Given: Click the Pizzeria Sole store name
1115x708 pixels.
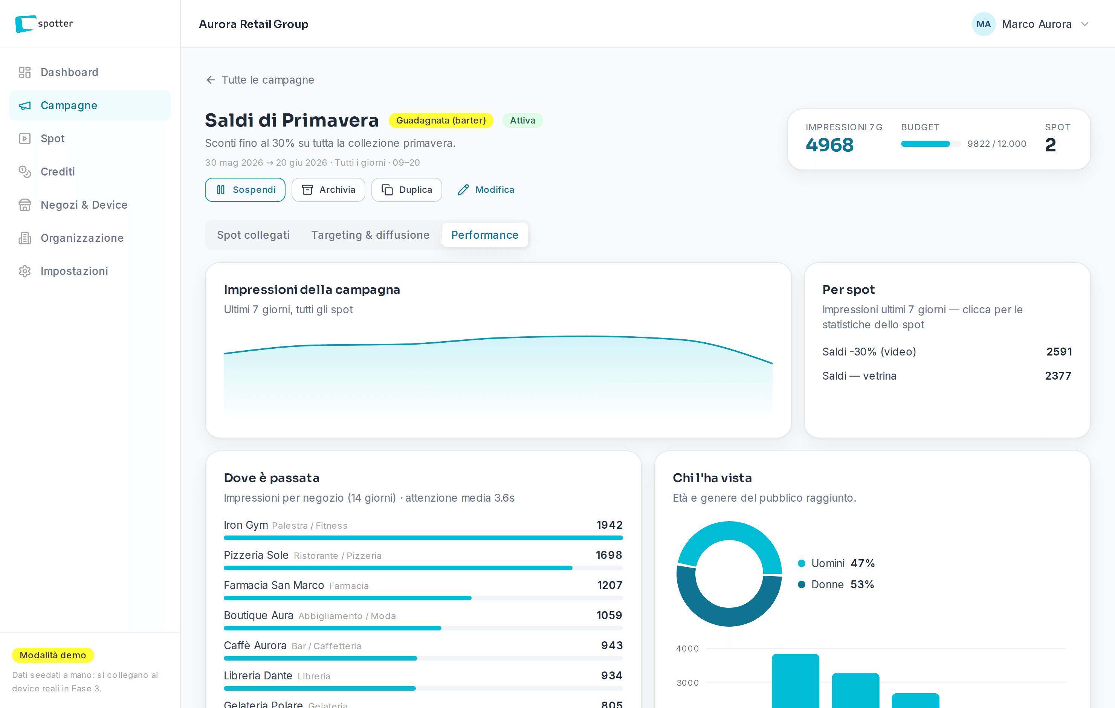Looking at the screenshot, I should [256, 555].
